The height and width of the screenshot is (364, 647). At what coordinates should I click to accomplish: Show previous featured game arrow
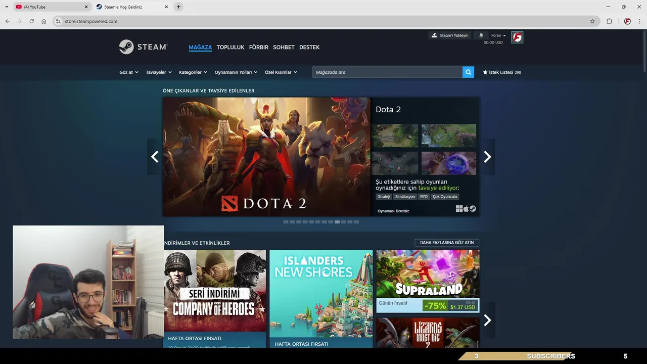click(x=155, y=157)
